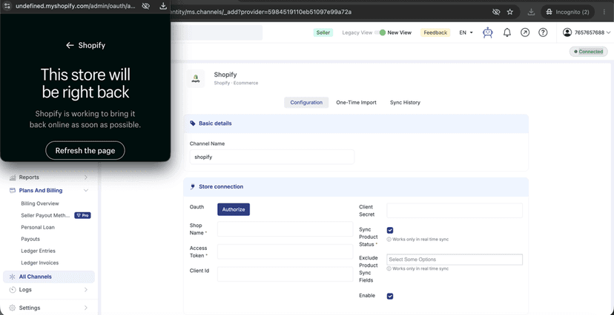Open the main browser downloads icon

(531, 12)
